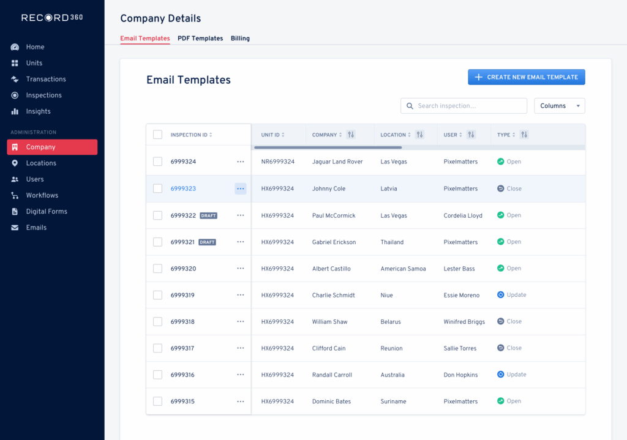Image resolution: width=627 pixels, height=440 pixels.
Task: Open the User column filter icon
Action: tap(471, 135)
